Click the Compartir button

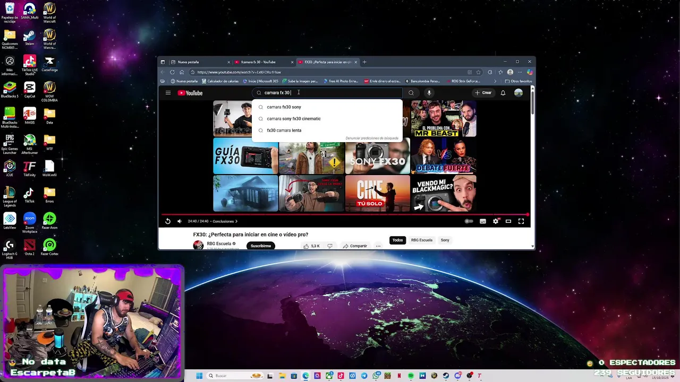[x=355, y=246]
